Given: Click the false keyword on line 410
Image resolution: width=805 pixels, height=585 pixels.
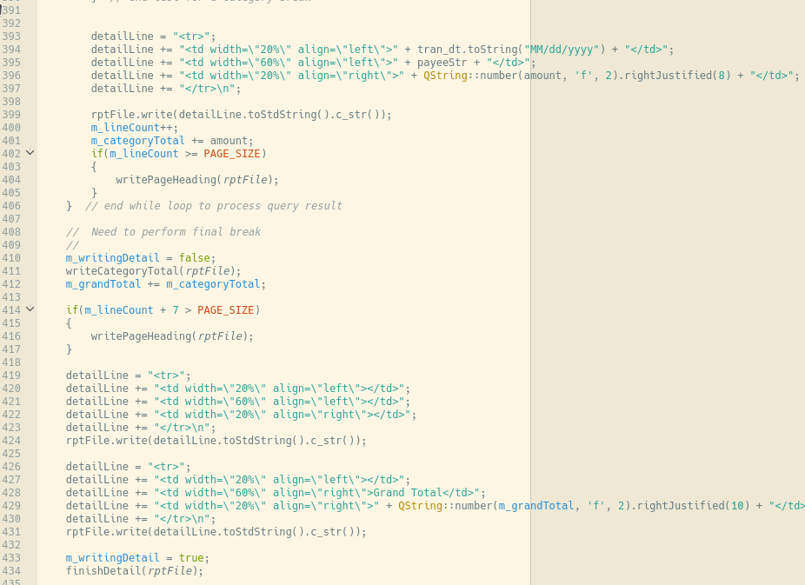Looking at the screenshot, I should click(x=195, y=258).
